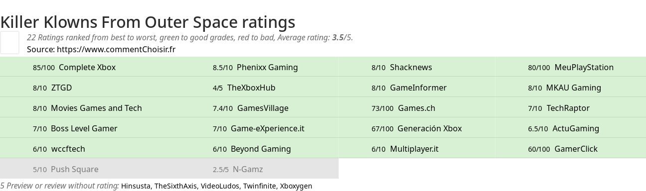Select the Phenixx Gaming rating entry
Viewport: 646px width, 191px height.
tap(267, 67)
